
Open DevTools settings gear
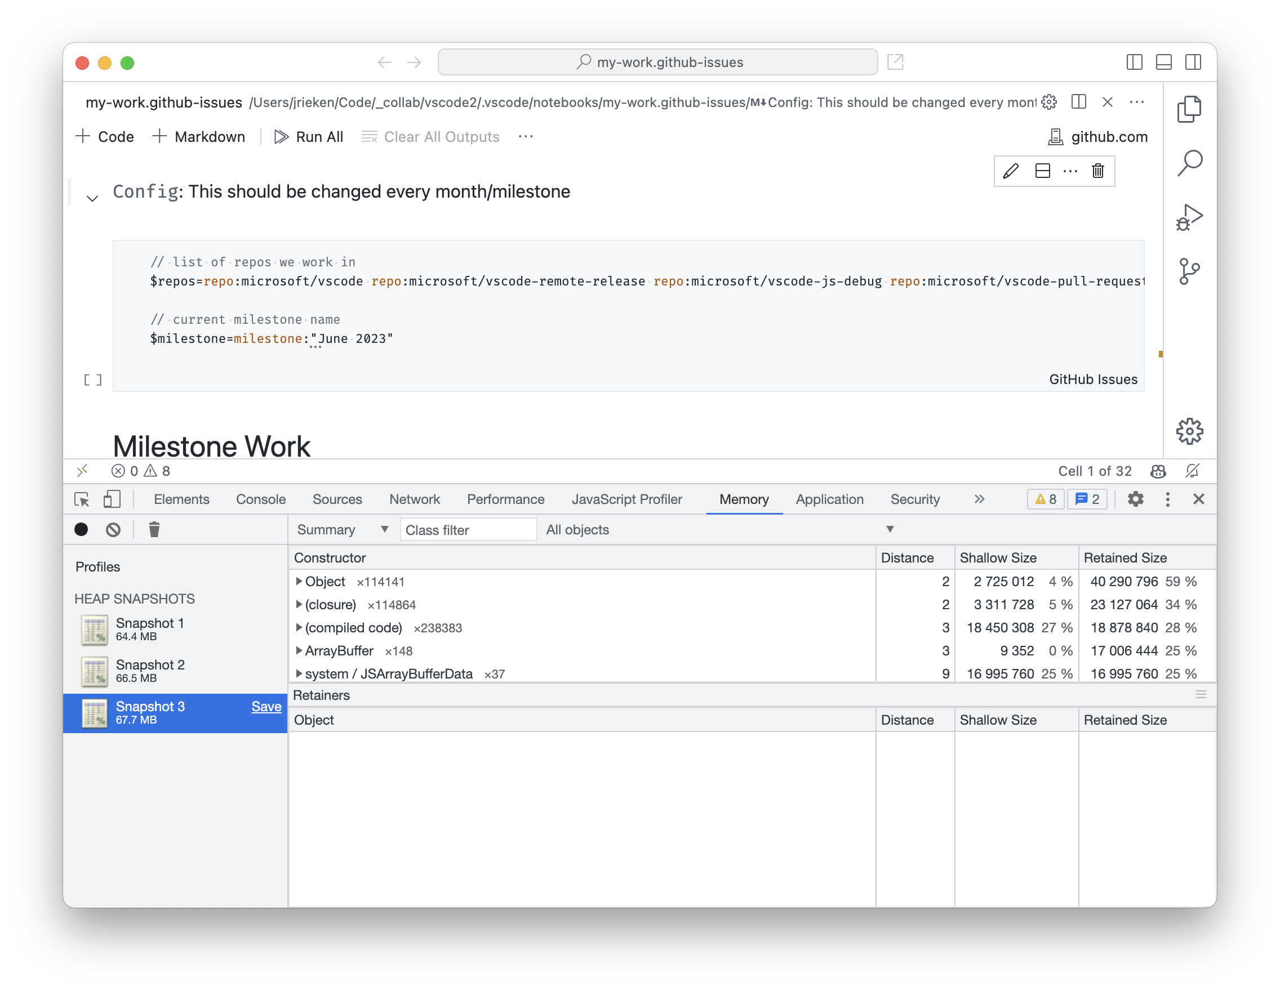(x=1135, y=499)
